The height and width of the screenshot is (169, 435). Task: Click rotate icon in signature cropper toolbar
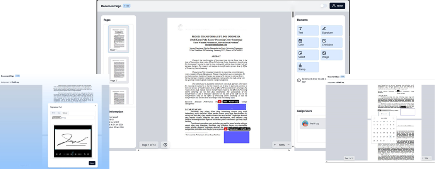[60, 154]
